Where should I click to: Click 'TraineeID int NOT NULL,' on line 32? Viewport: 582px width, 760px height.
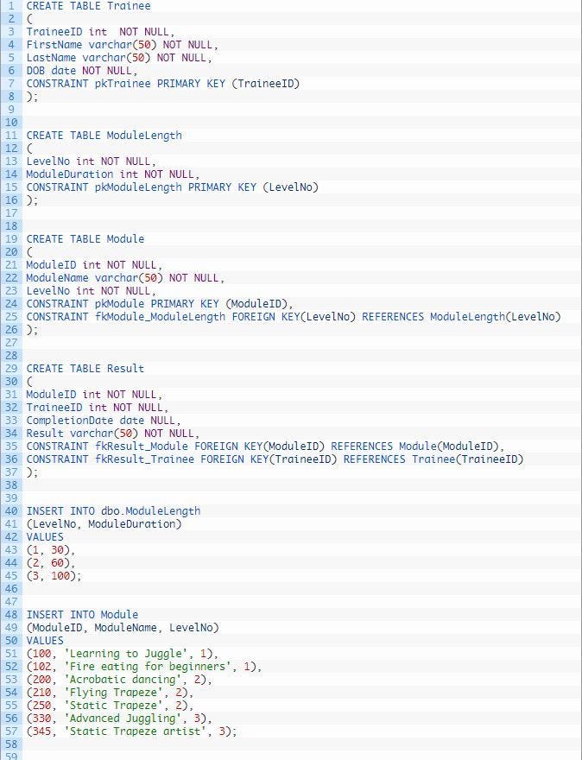tap(98, 408)
